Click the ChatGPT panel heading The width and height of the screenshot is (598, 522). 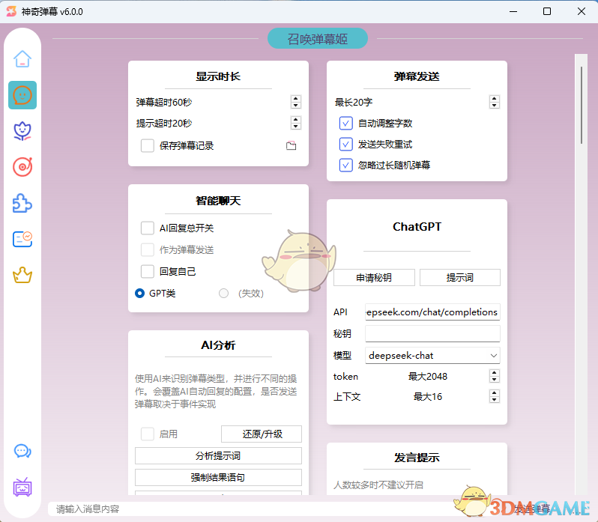(x=417, y=227)
